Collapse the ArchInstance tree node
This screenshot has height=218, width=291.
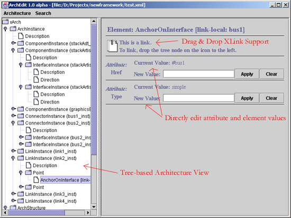tap(5, 29)
